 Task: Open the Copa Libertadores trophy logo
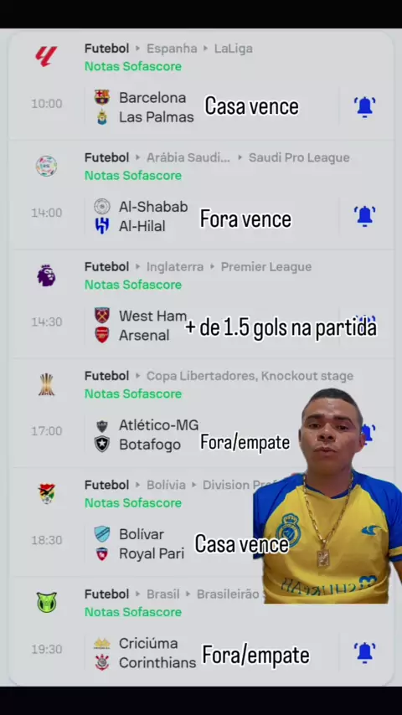coord(47,384)
